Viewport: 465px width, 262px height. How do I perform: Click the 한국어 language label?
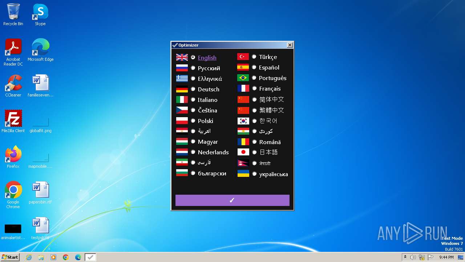(268, 121)
